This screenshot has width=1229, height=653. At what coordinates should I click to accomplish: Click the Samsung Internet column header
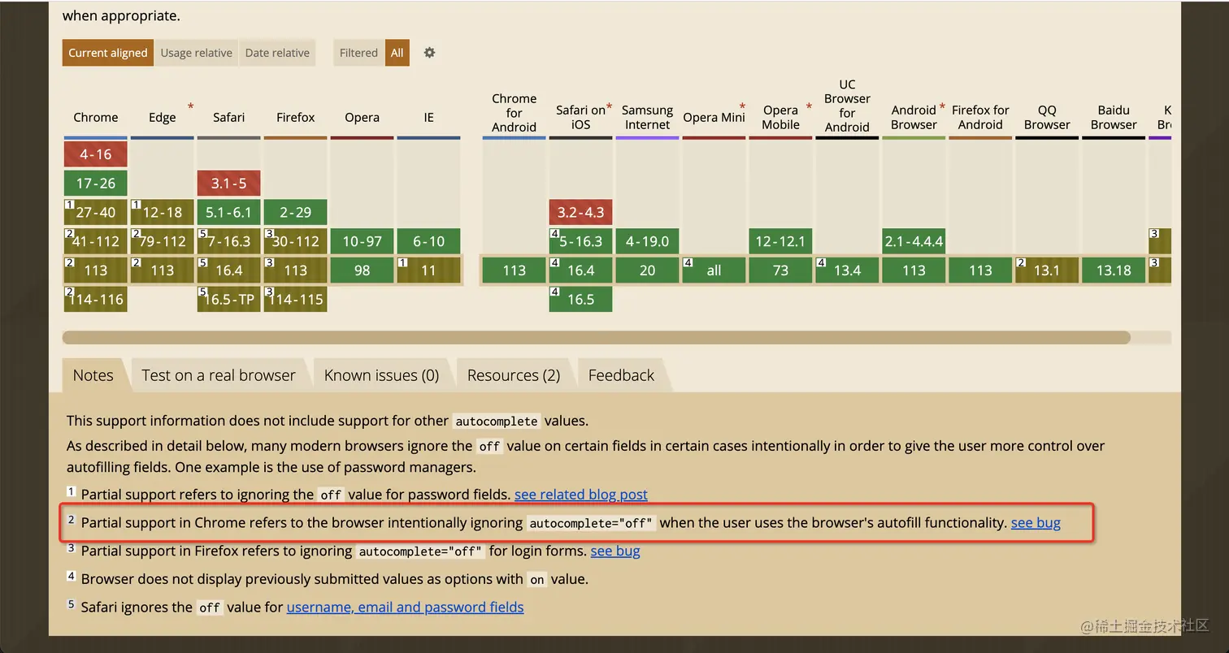648,117
